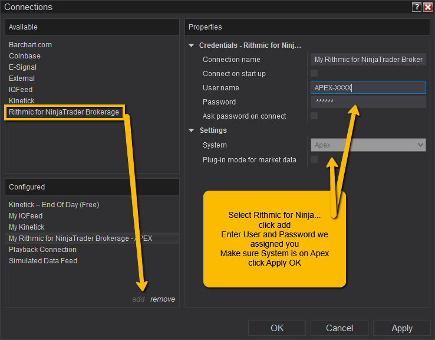This screenshot has width=435, height=340.
Task: Select Coinbase in Available list
Action: (25, 56)
